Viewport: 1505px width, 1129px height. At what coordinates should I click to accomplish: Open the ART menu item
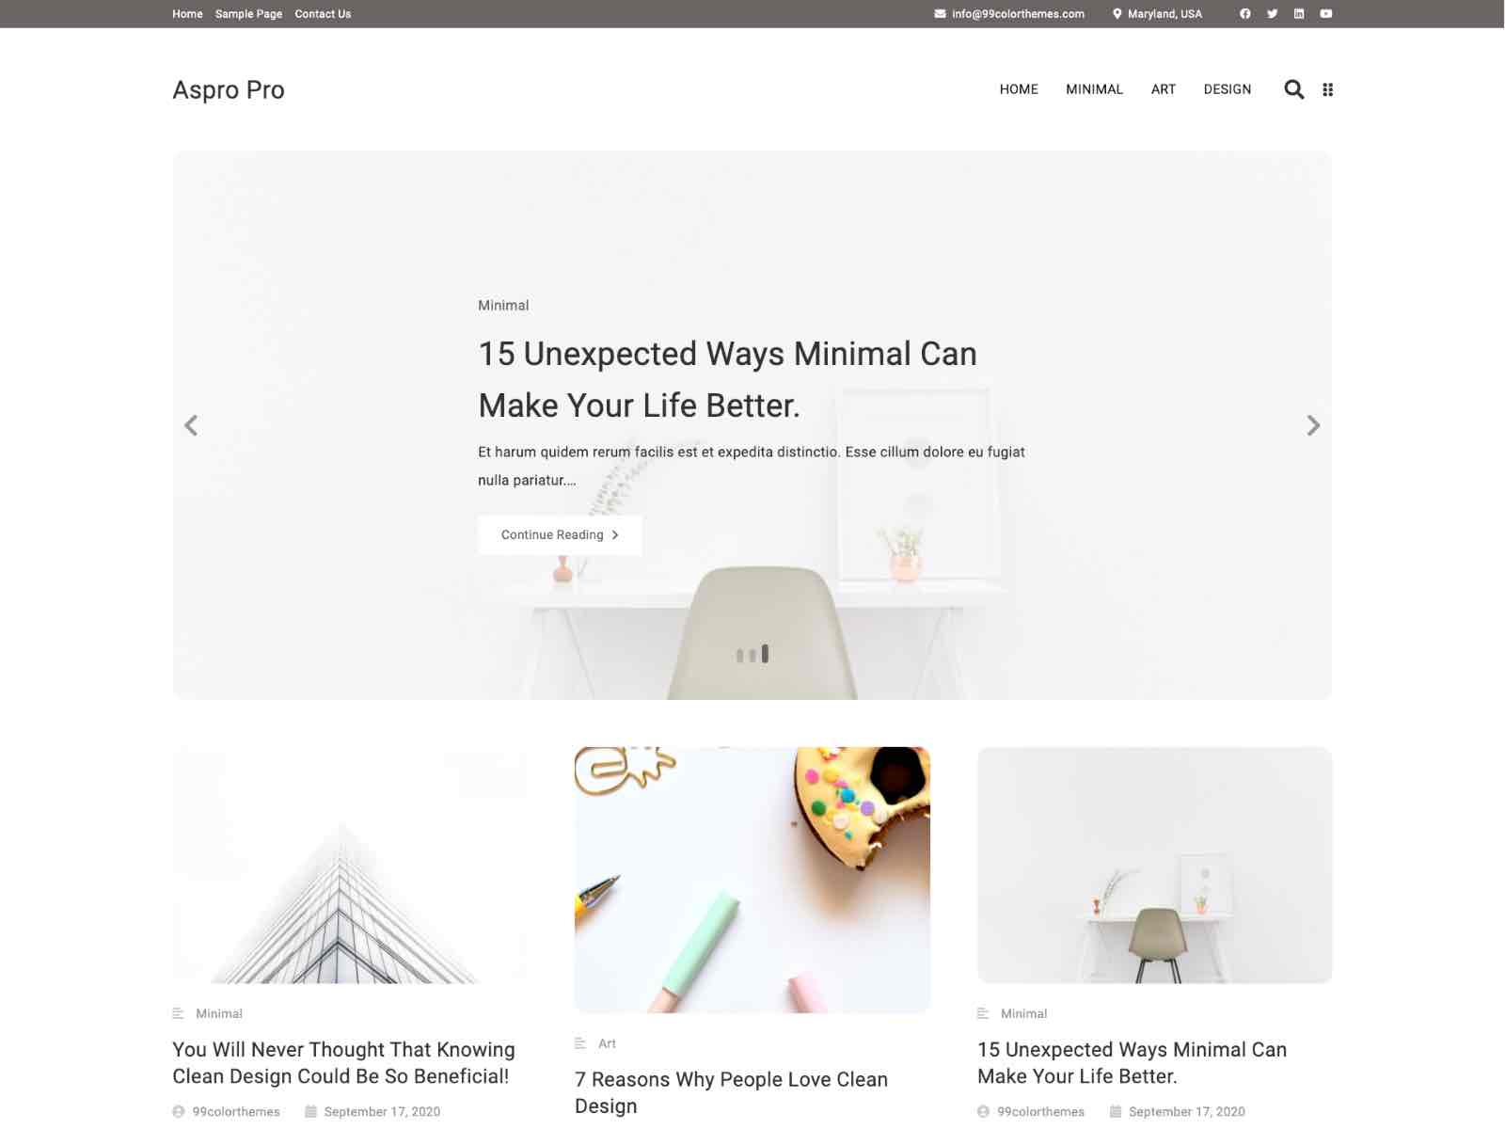(x=1164, y=89)
